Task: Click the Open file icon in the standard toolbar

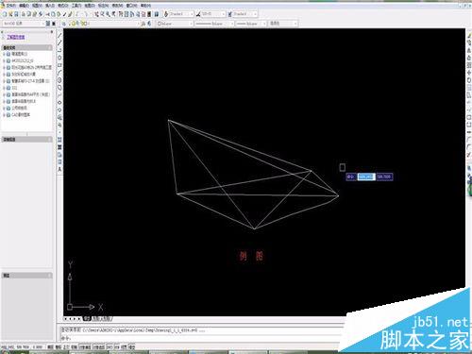Action: (x=10, y=14)
